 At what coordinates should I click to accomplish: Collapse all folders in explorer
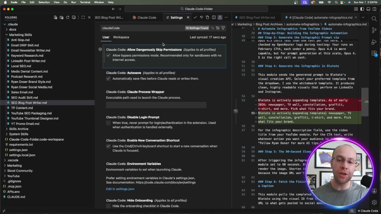[x=74, y=18]
